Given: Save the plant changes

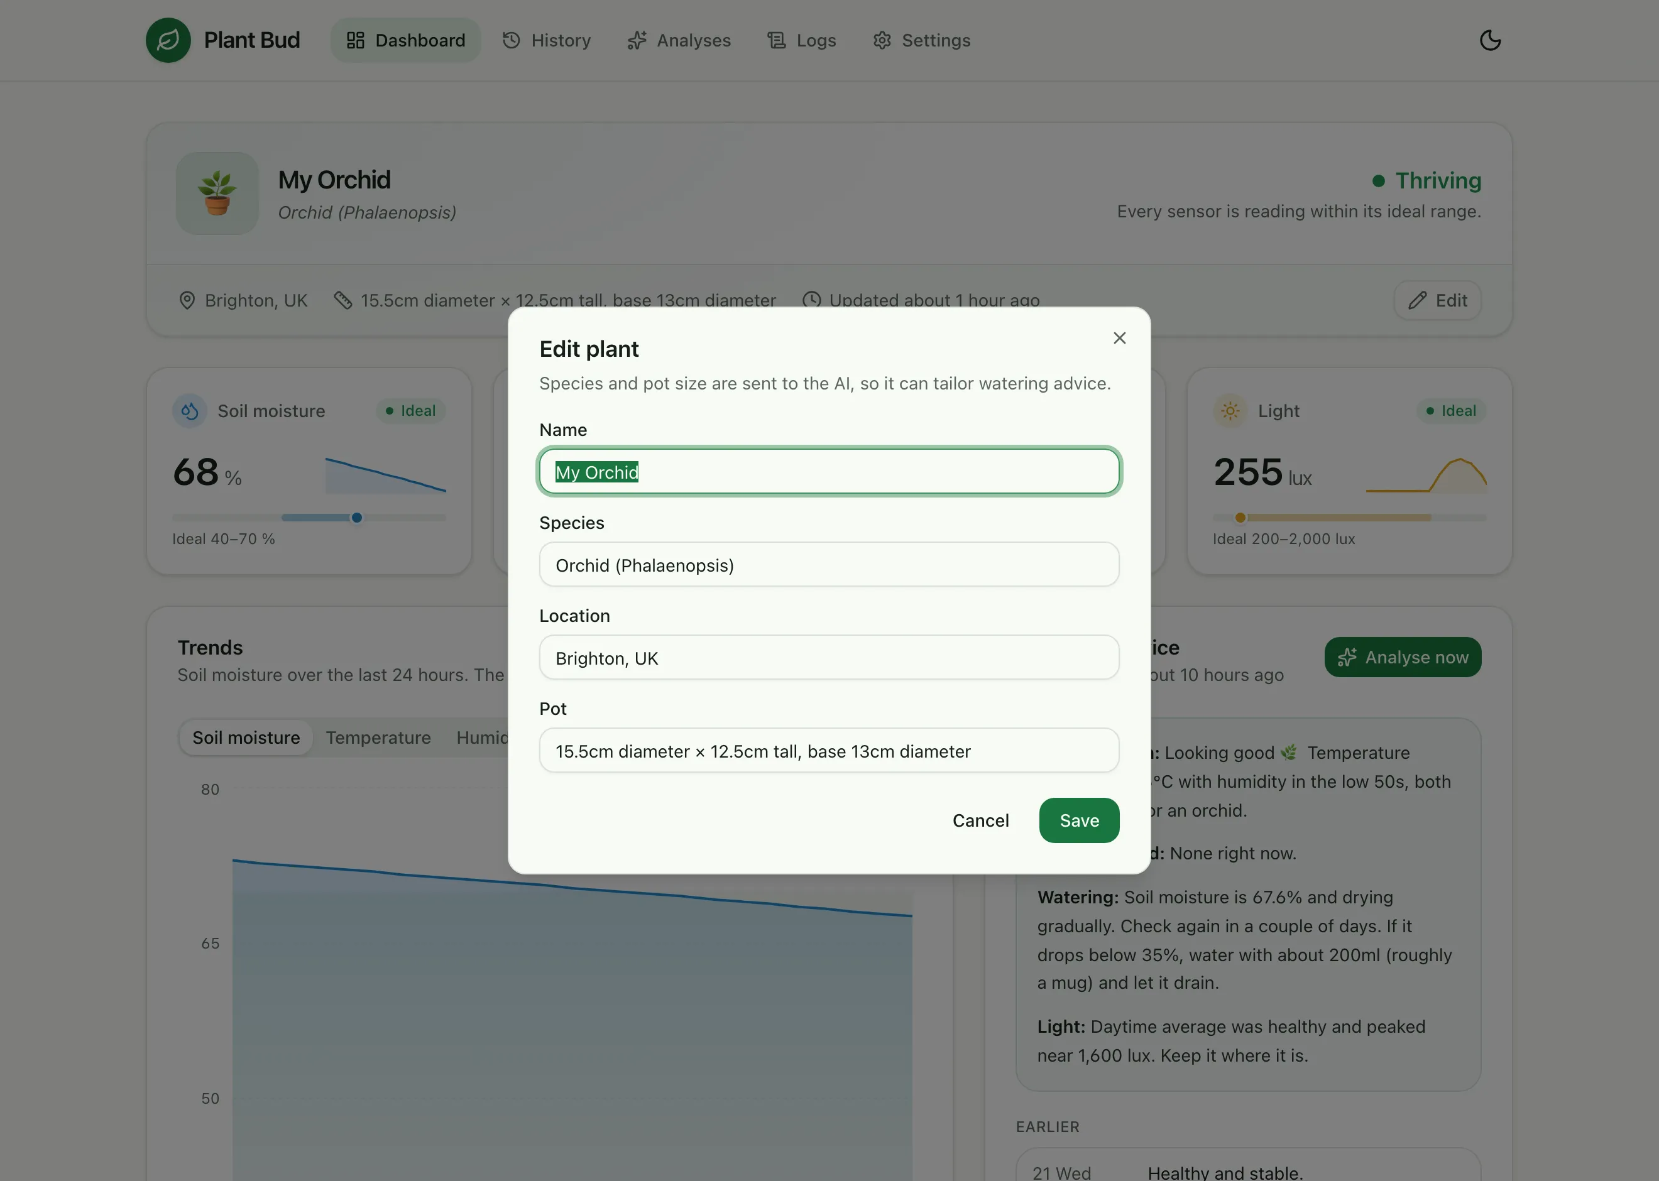Looking at the screenshot, I should pyautogui.click(x=1078, y=820).
